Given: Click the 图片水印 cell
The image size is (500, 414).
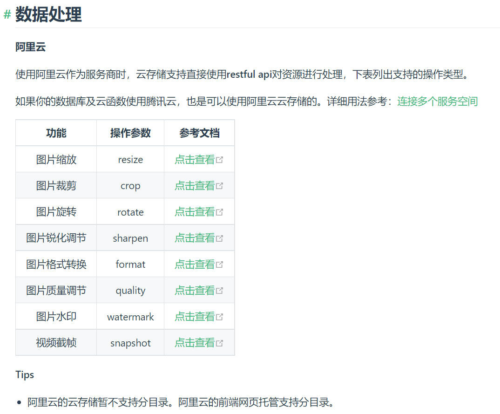Looking at the screenshot, I should [x=56, y=317].
